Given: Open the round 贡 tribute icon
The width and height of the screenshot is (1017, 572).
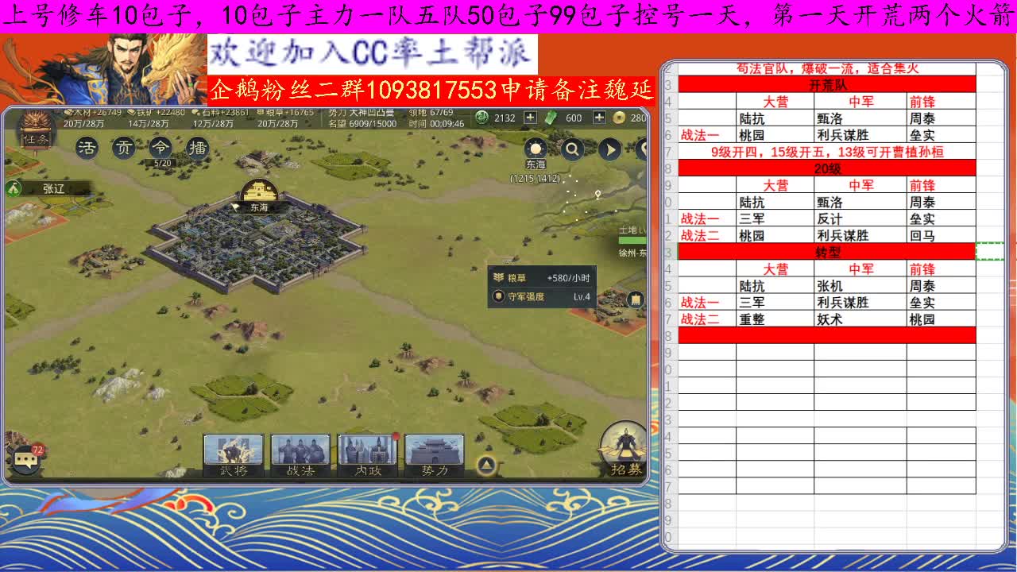Looking at the screenshot, I should pos(123,147).
